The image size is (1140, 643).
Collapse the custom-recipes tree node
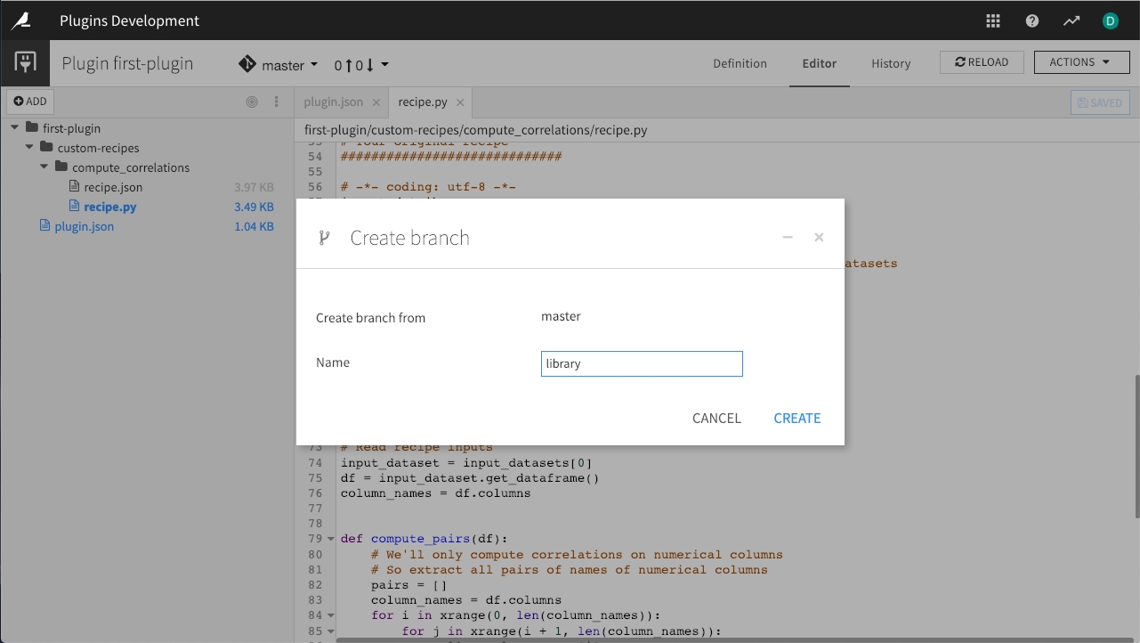click(x=29, y=148)
